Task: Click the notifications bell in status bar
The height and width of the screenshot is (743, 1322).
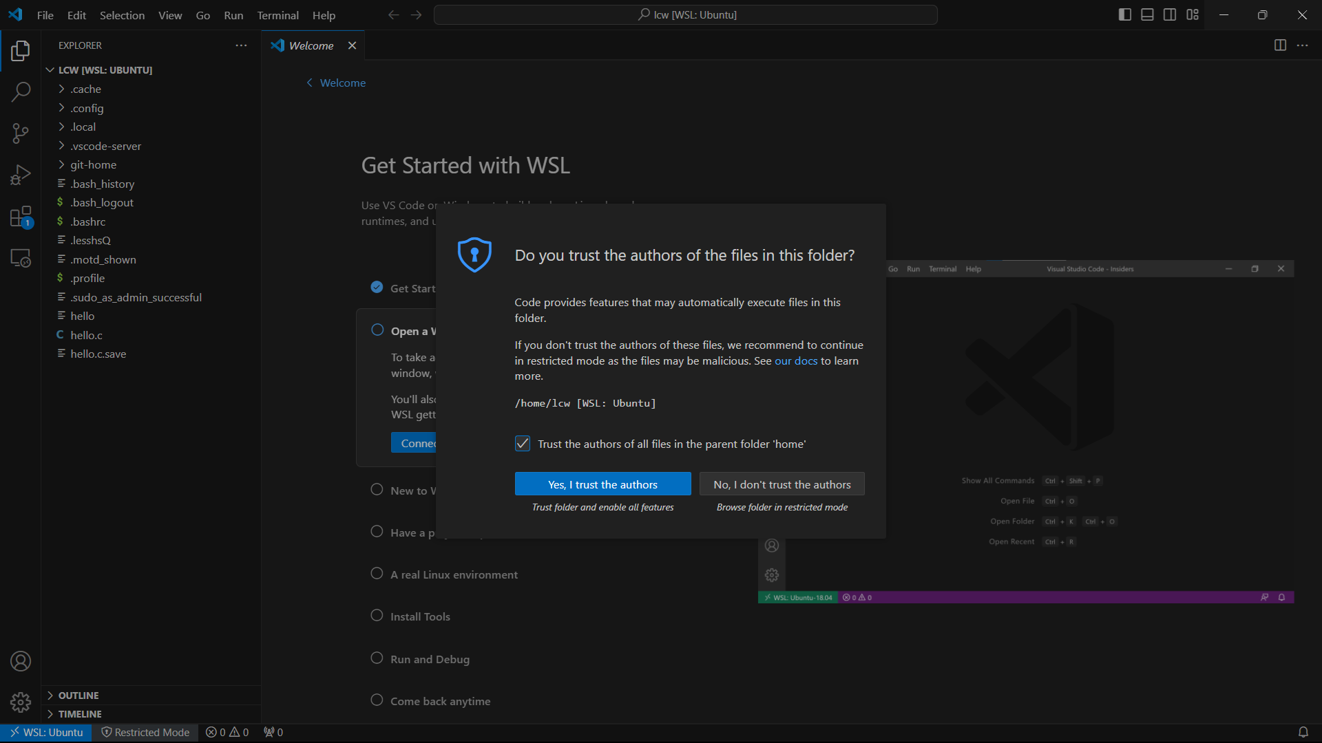Action: pos(1303,732)
